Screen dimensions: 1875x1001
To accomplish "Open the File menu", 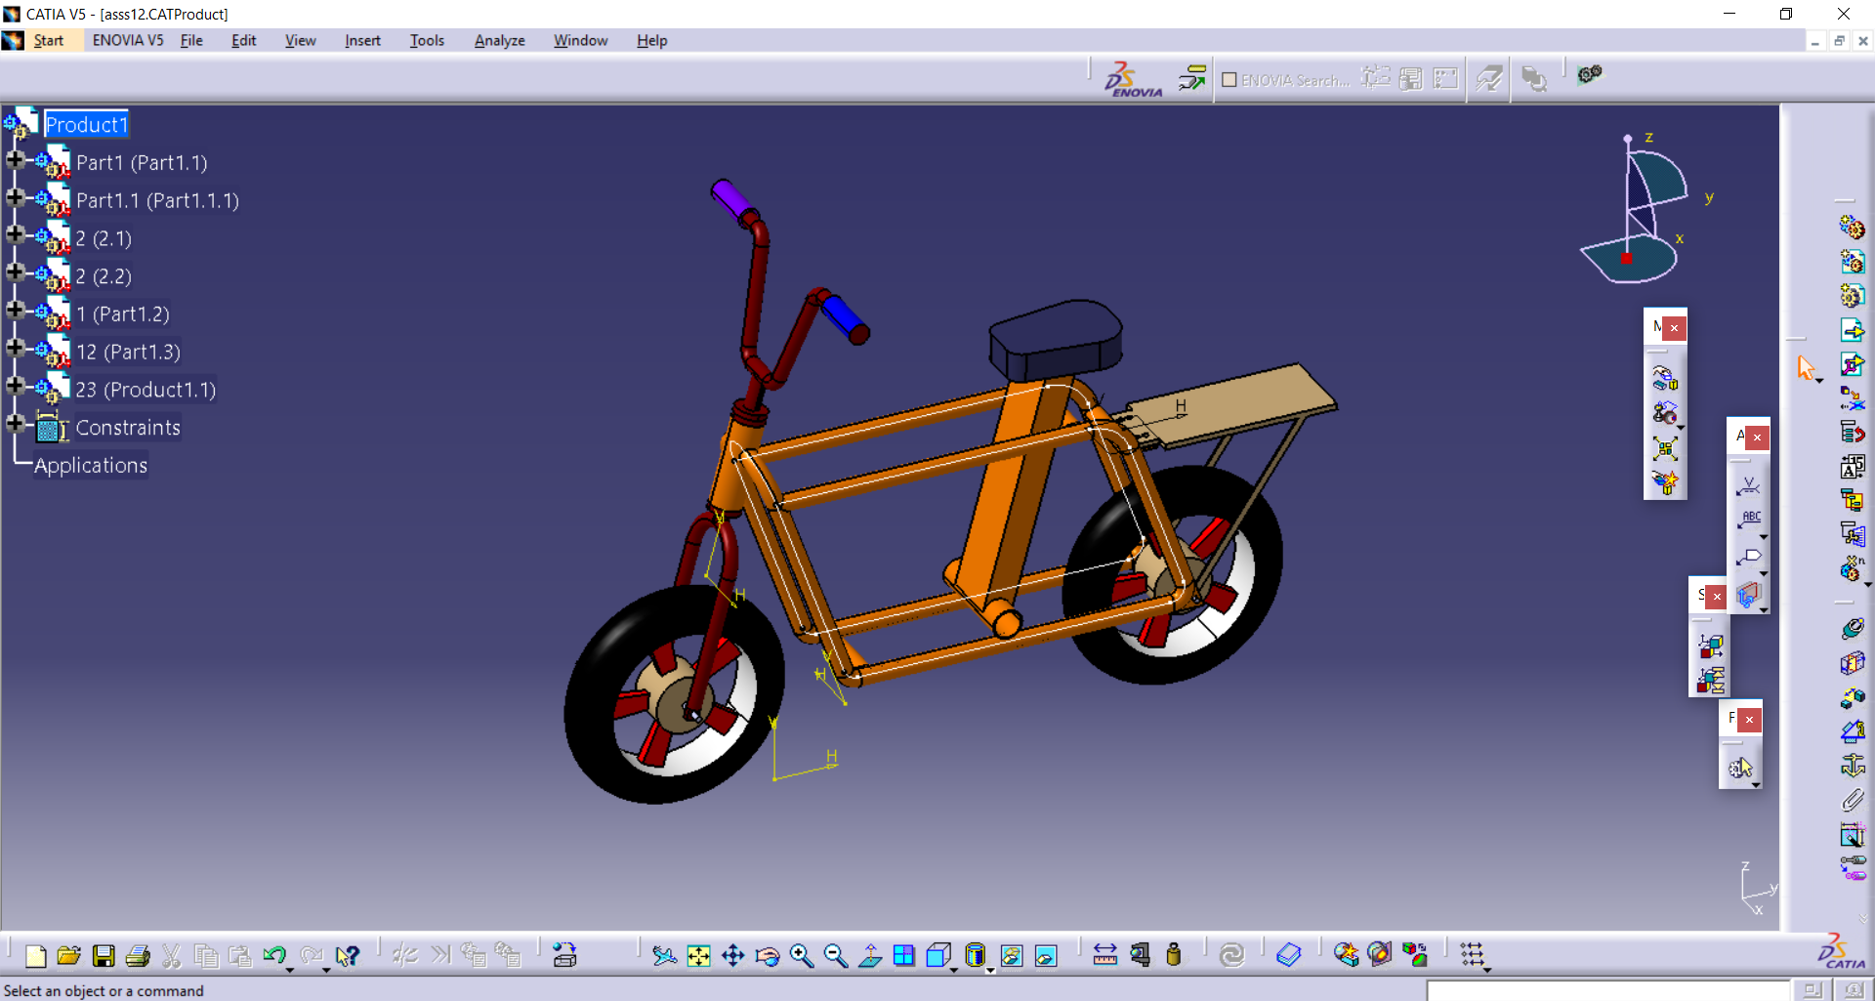I will [191, 40].
